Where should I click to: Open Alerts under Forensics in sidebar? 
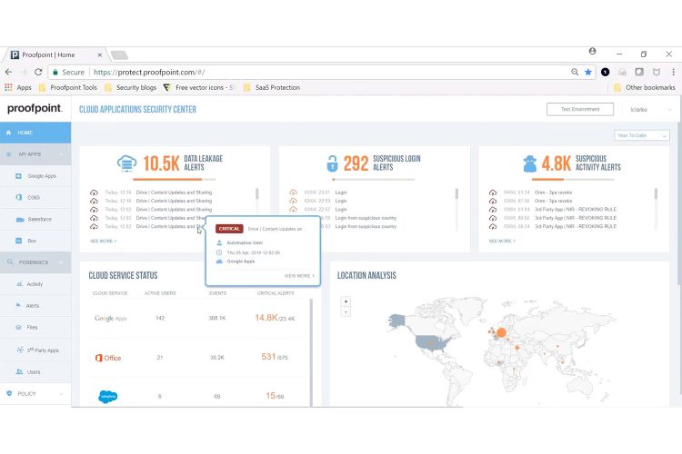[35, 306]
